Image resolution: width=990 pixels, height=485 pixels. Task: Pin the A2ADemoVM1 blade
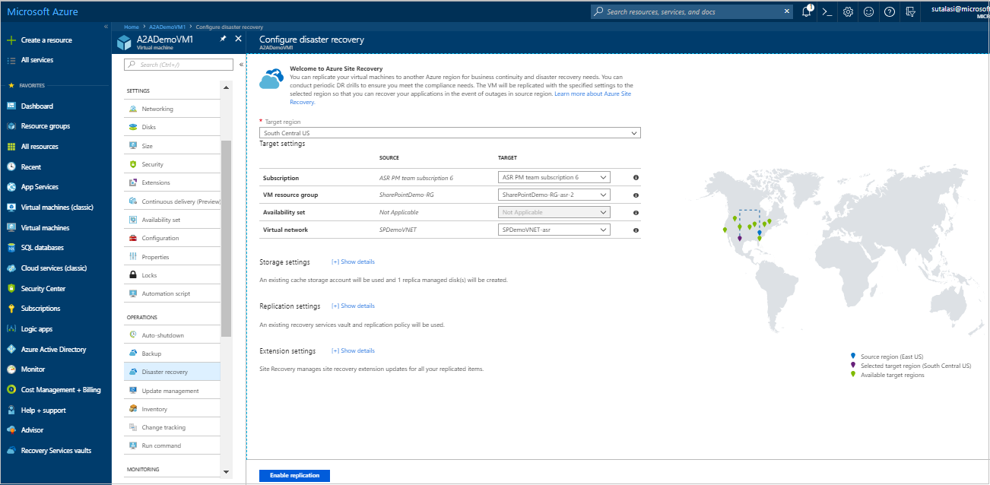tap(223, 39)
